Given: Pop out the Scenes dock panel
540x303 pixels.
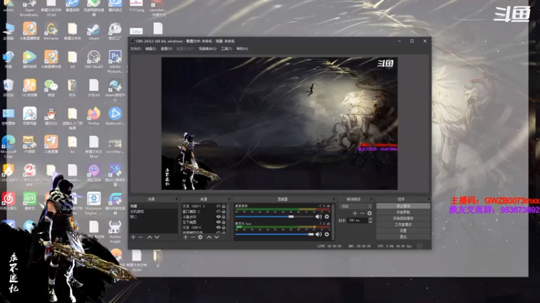Looking at the screenshot, I should click(x=176, y=199).
